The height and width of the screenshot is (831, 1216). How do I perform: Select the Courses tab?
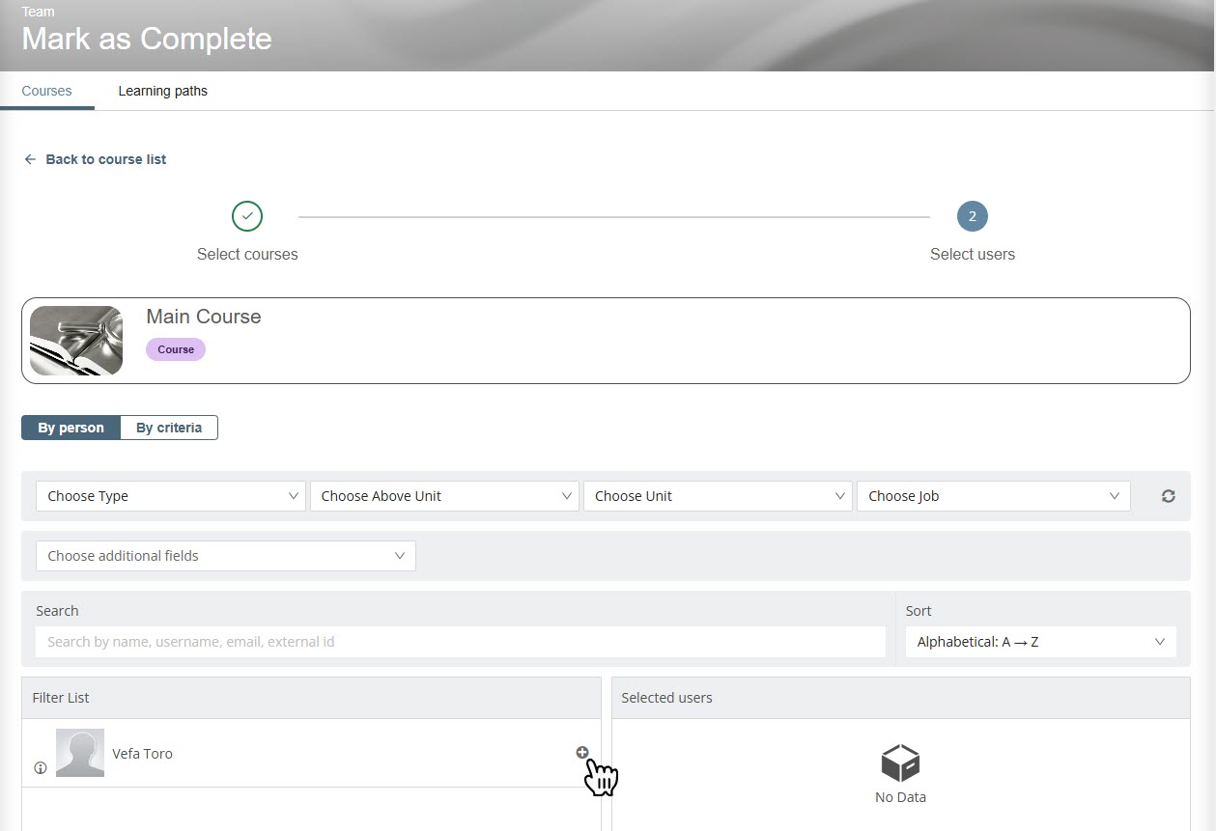[x=46, y=91]
